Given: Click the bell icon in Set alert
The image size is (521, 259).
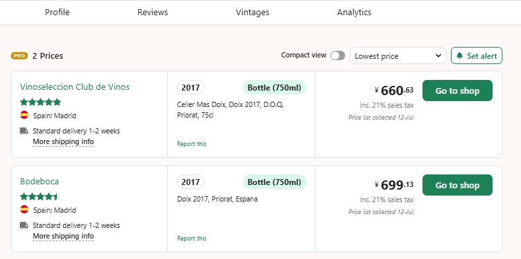Looking at the screenshot, I should click(460, 55).
